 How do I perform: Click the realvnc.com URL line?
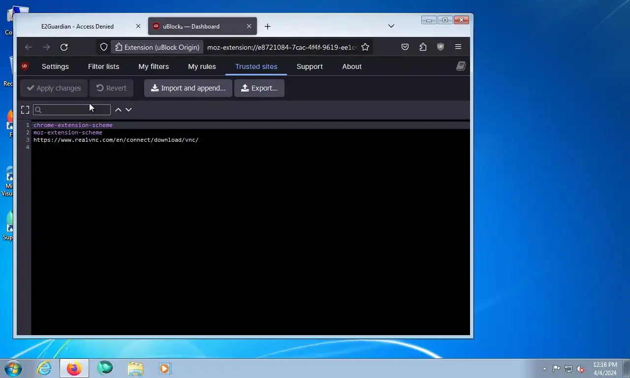tap(116, 140)
